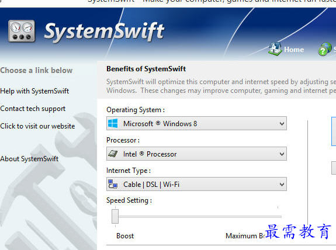This screenshot has height=250, width=336.
Task: Click the Maximum Boost label under the slider
Action: [x=245, y=236]
